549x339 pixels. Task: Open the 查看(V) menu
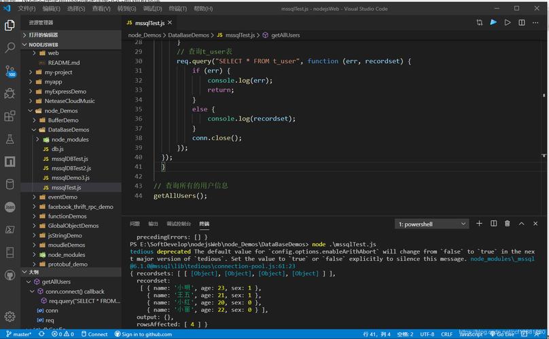(x=101, y=8)
